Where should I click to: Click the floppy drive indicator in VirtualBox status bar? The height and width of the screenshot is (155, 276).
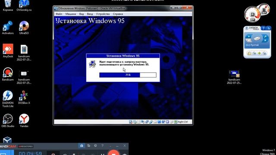[139, 122]
